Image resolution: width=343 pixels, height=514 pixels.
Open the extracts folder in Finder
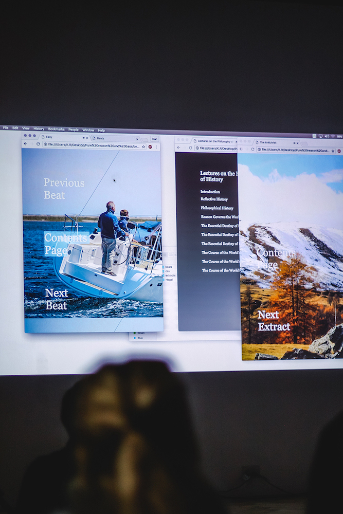[x=169, y=276]
